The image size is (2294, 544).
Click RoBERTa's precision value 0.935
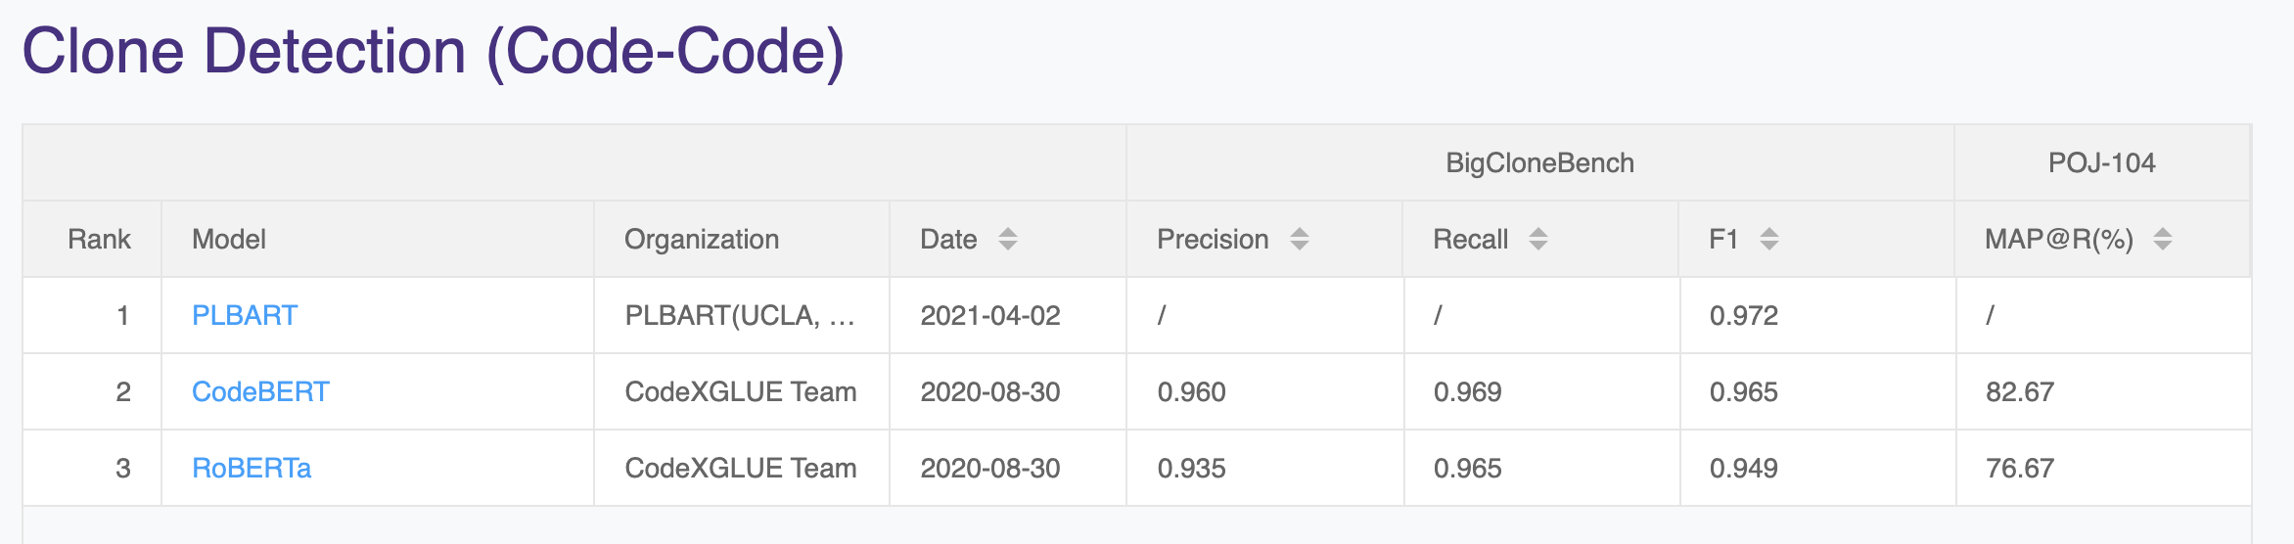[x=1191, y=468]
